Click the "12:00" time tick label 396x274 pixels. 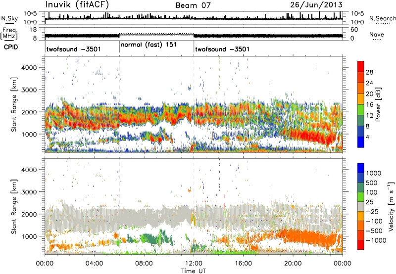pyautogui.click(x=194, y=264)
